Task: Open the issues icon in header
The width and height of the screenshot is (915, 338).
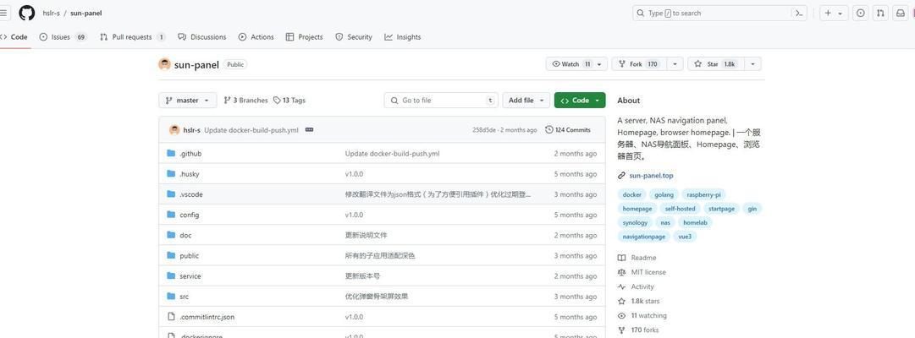Action: click(860, 13)
